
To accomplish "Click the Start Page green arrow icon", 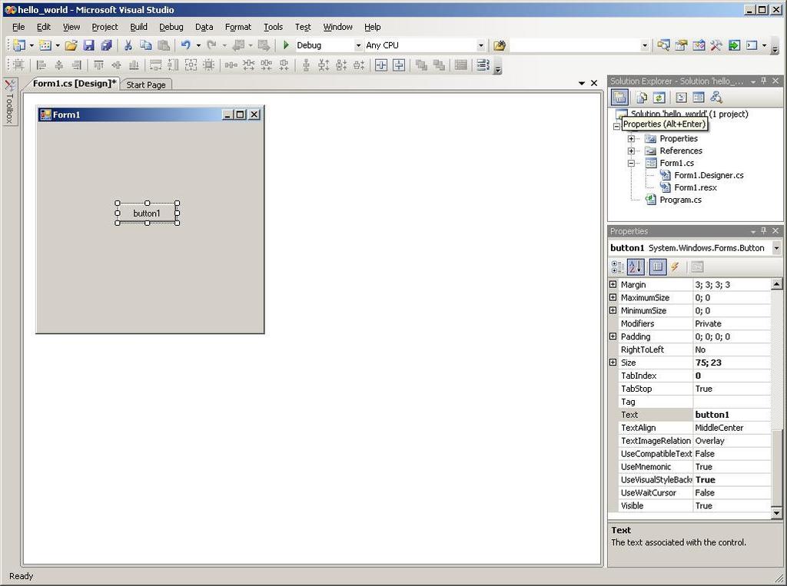I will coord(734,45).
